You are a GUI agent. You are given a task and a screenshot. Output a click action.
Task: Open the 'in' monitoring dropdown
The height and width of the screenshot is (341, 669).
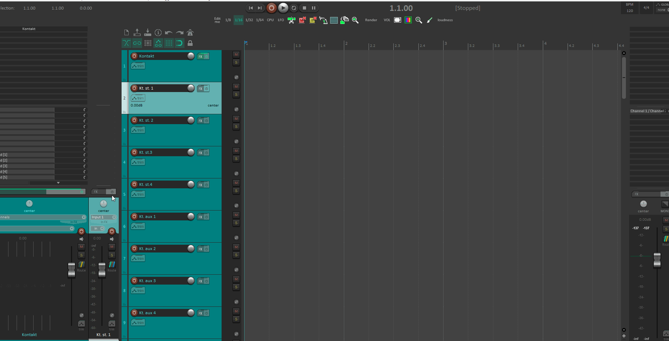click(98, 229)
